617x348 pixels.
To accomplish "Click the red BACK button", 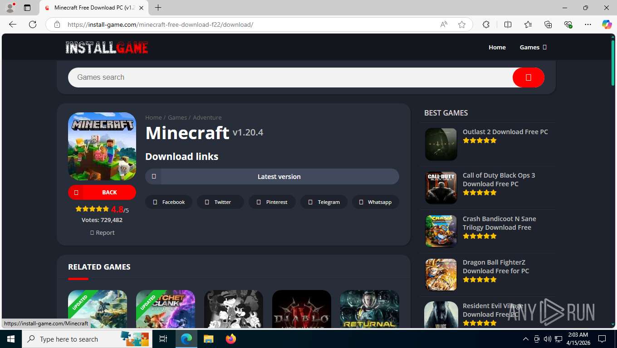I will point(102,192).
